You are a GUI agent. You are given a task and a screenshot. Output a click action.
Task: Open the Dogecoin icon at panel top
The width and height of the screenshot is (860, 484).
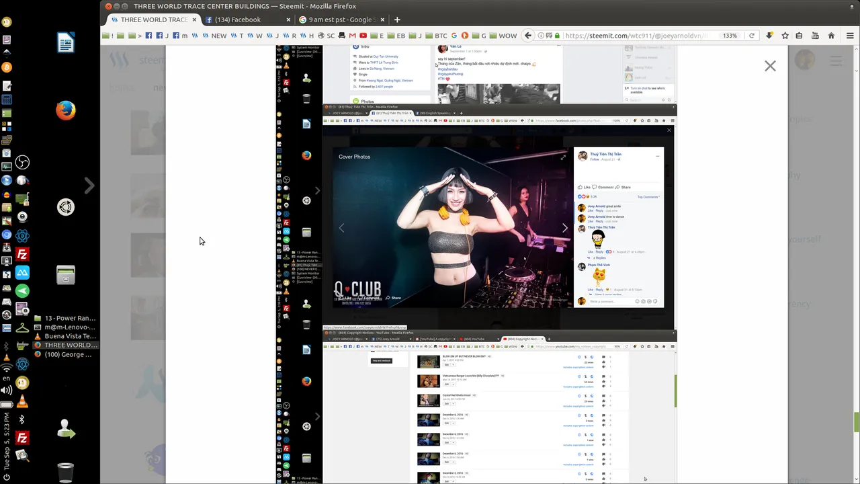pyautogui.click(x=7, y=22)
